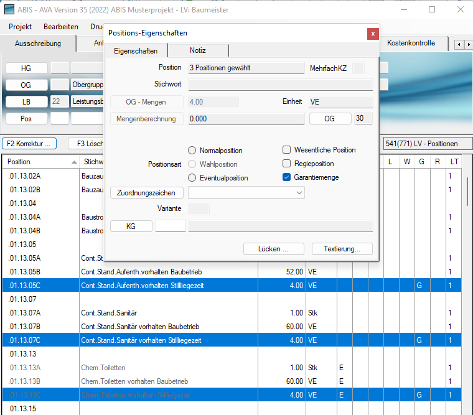
Task: Click the LB button in main window
Action: coord(27,101)
